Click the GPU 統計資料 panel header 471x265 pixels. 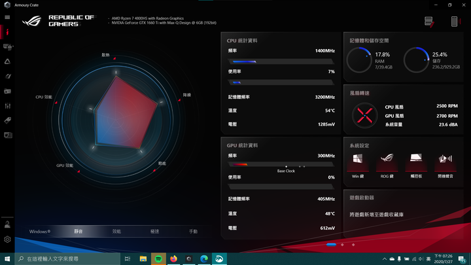(x=242, y=145)
